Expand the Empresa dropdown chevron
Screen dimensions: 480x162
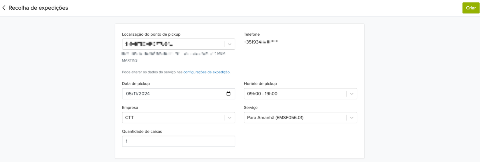230,118
